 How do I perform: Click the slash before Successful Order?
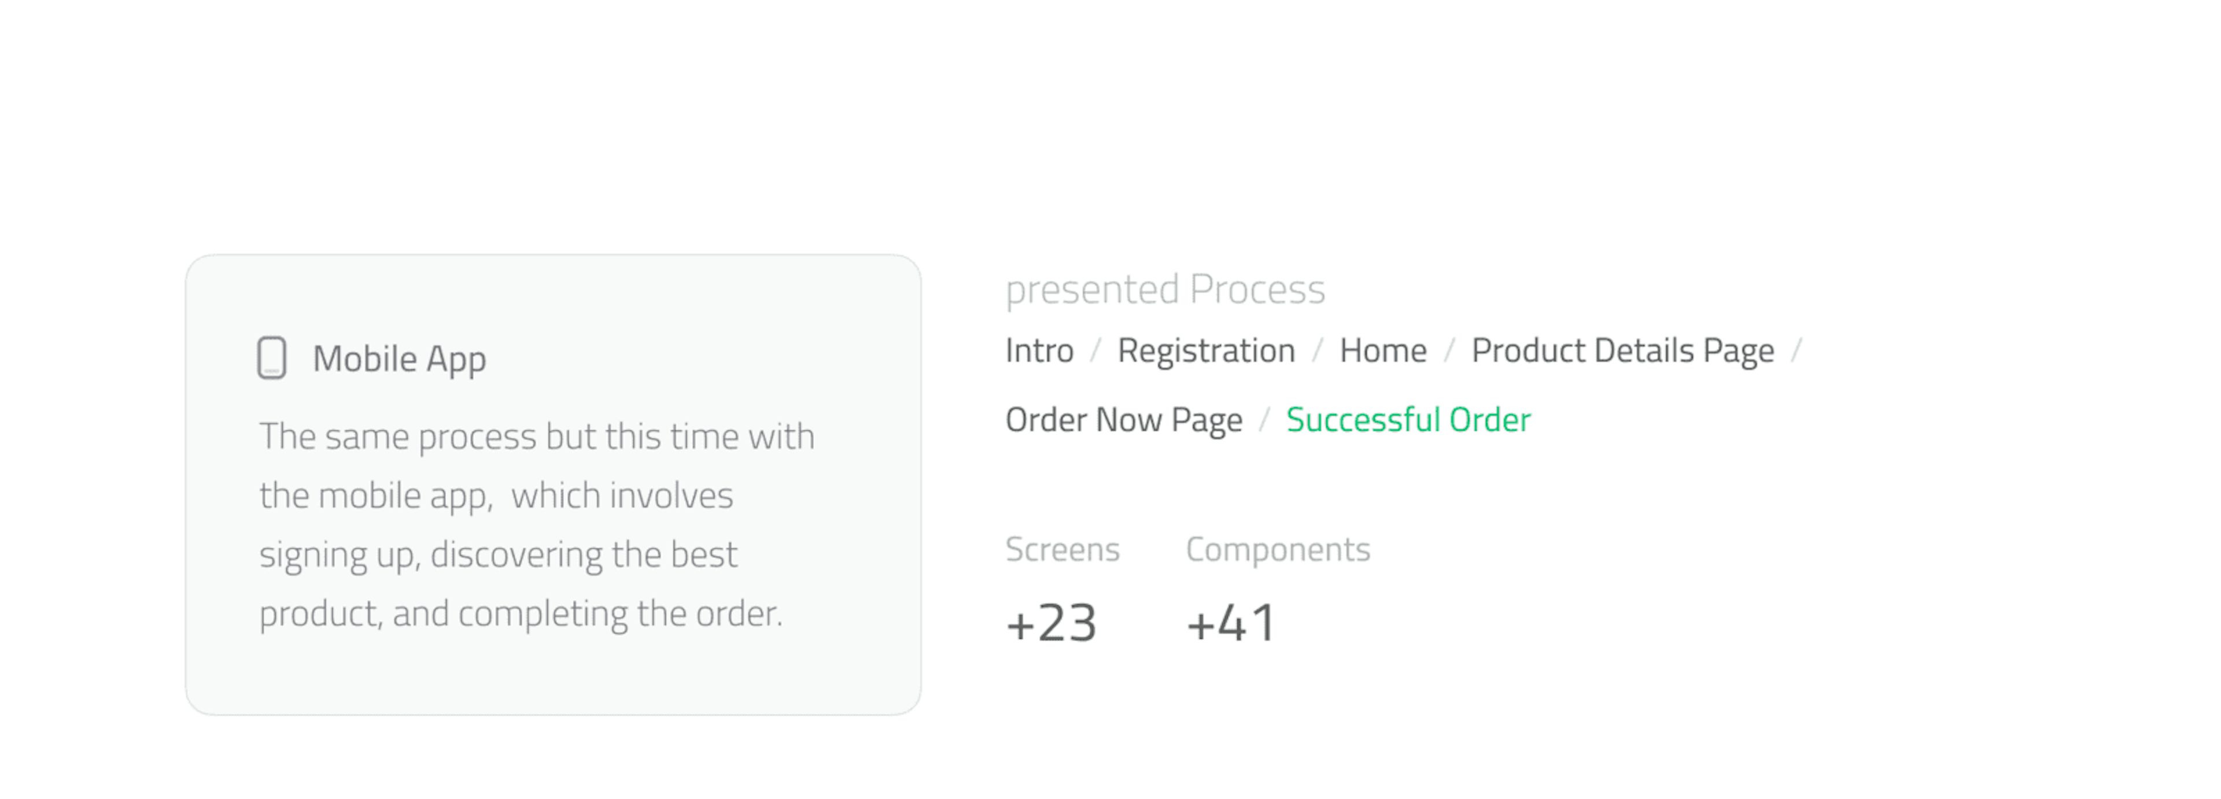(1265, 421)
